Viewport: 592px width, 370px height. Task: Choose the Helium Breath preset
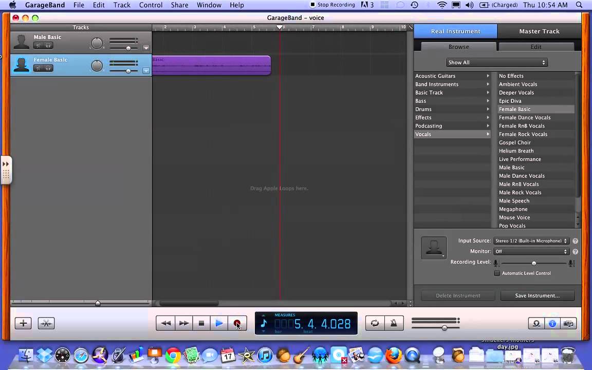tap(536, 151)
